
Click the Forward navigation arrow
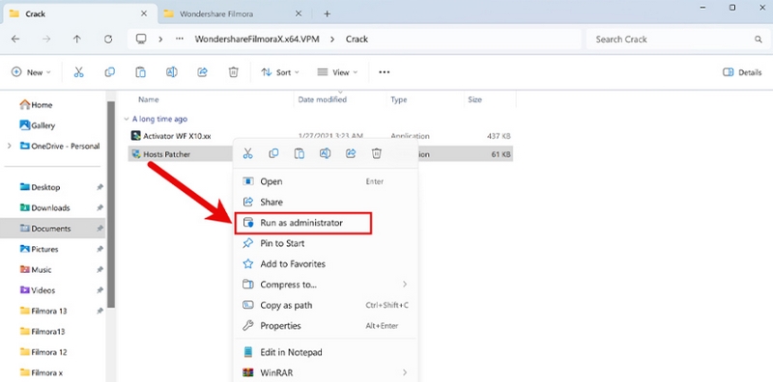click(46, 40)
